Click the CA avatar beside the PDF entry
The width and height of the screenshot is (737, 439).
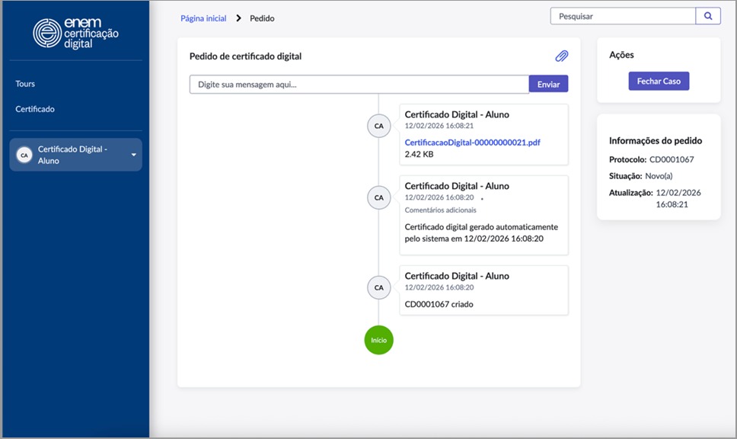(x=378, y=125)
